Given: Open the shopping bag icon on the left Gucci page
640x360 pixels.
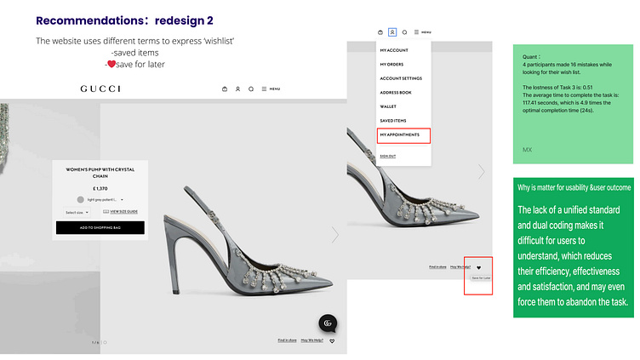Looking at the screenshot, I should 225,89.
